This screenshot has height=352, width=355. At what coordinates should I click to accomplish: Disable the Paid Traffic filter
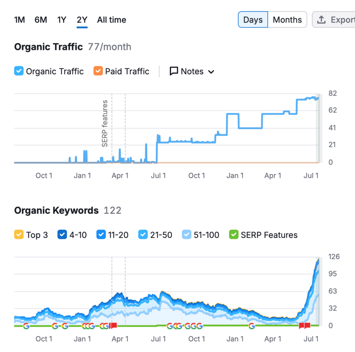click(98, 71)
